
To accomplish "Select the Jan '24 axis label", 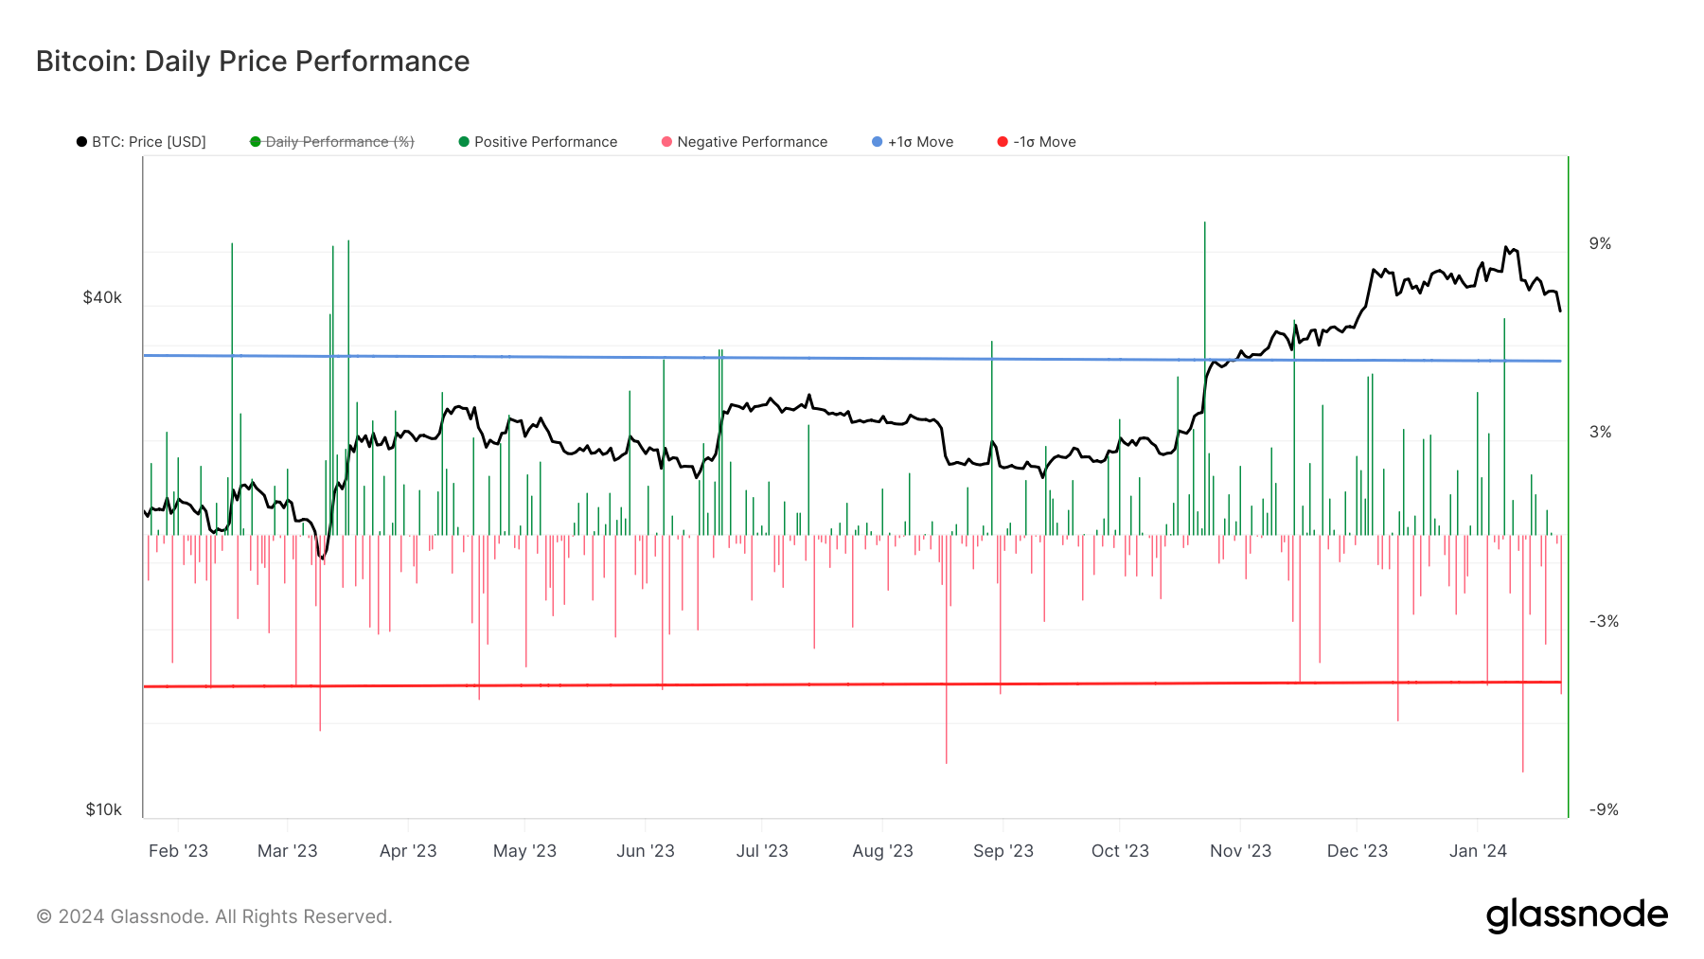I will point(1480,850).
